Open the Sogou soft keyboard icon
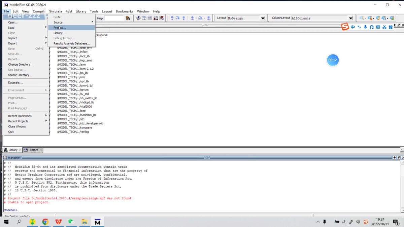The height and width of the screenshot is (227, 404). coord(378,27)
